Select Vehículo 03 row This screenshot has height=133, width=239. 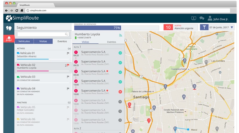point(43,79)
